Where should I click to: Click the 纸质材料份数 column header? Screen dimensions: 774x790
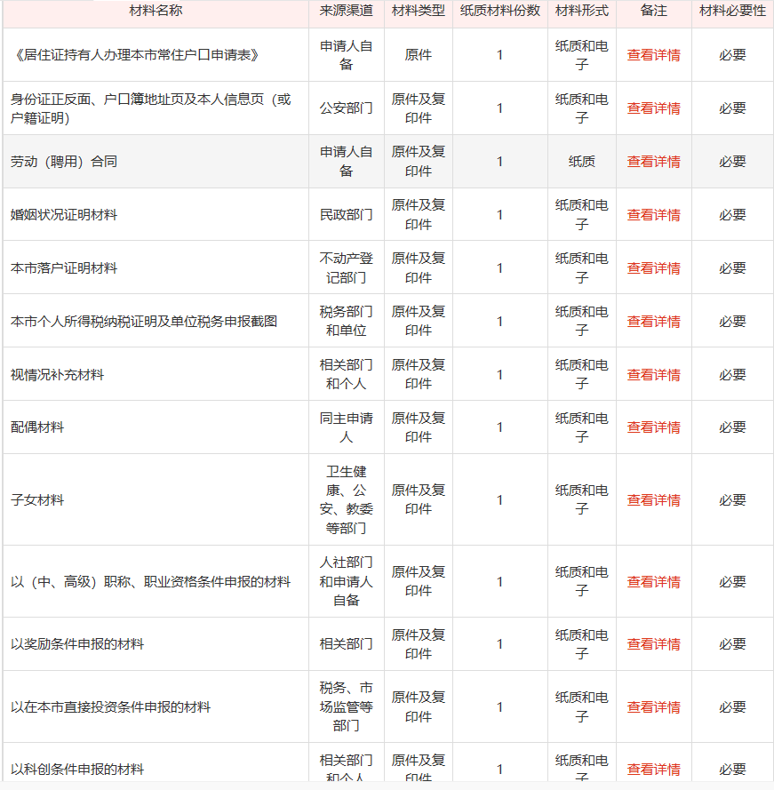(499, 11)
